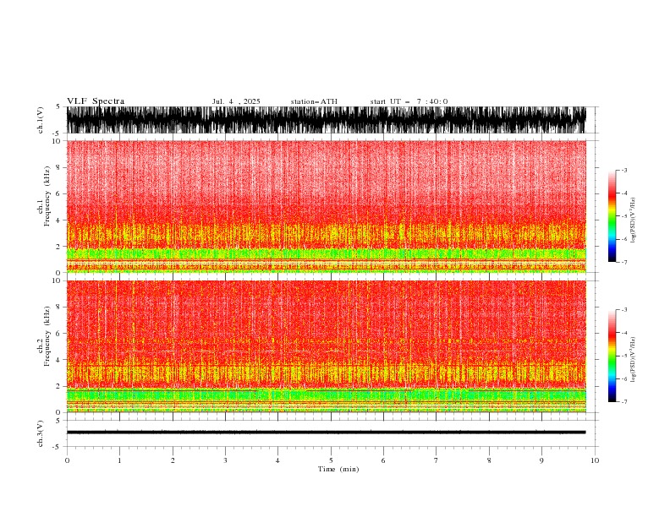670x517 pixels.
Task: Click the ch.2 colorbar "log(PSD)(V²/Hz)" label
Action: [633, 360]
